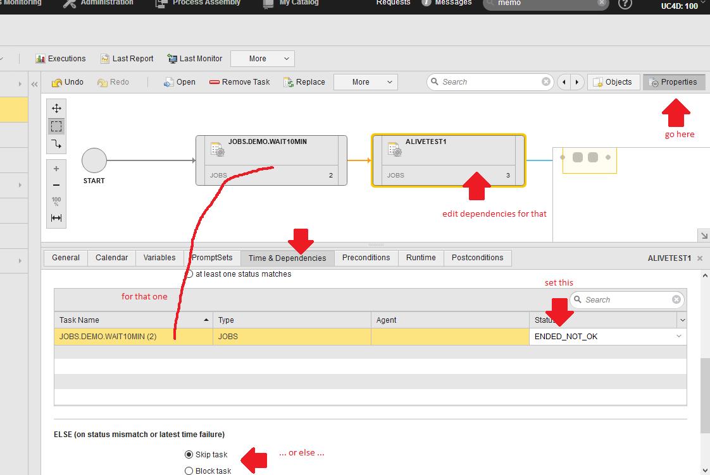Select the pan tool in the workflow toolbar
710x475 pixels.
(x=56, y=107)
